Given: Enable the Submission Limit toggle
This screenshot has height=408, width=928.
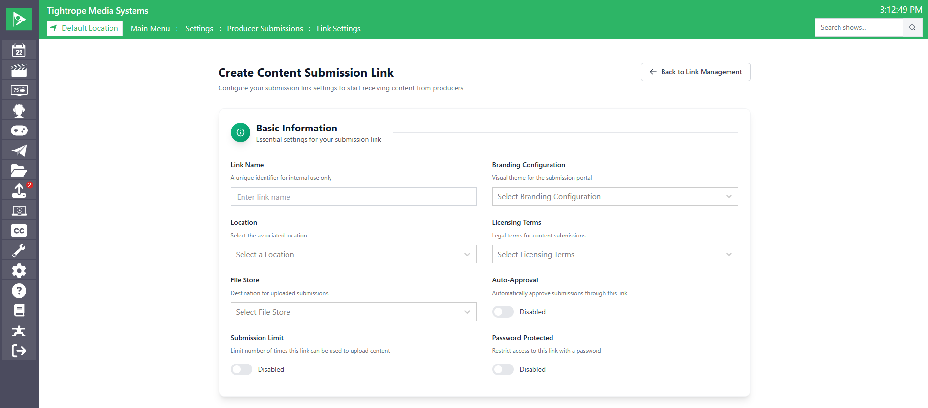Looking at the screenshot, I should point(241,369).
